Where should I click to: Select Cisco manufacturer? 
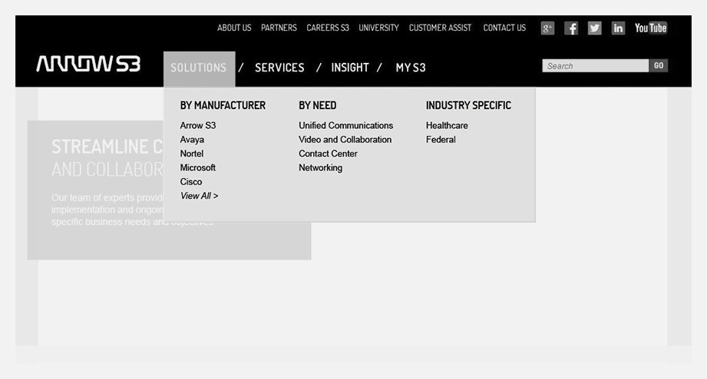tap(191, 182)
